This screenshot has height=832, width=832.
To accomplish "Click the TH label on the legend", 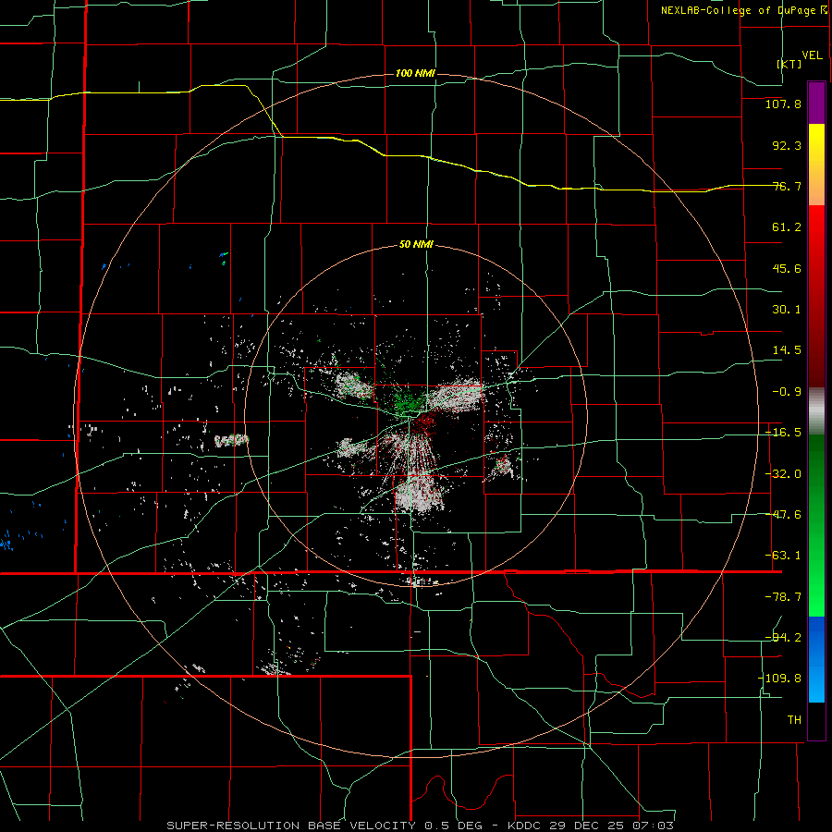I will pyautogui.click(x=794, y=719).
